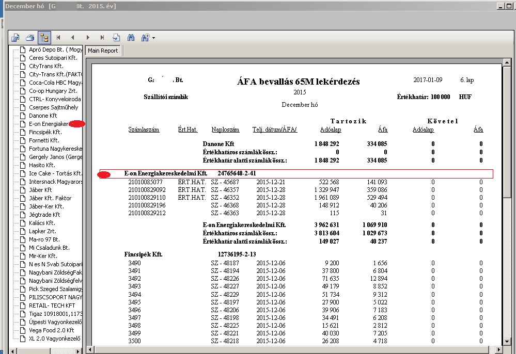Click the Naplószám column header
This screenshot has height=354, width=516.
[x=225, y=130]
